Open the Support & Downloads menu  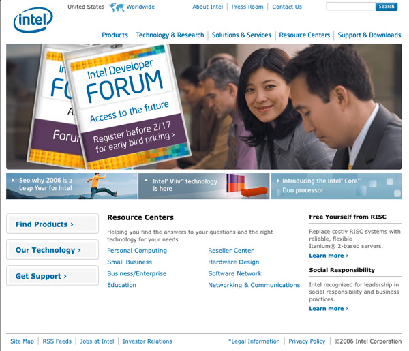[369, 35]
